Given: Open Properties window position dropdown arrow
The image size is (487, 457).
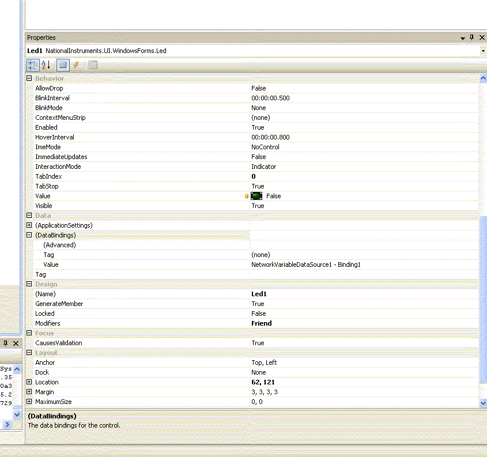Looking at the screenshot, I should [462, 38].
